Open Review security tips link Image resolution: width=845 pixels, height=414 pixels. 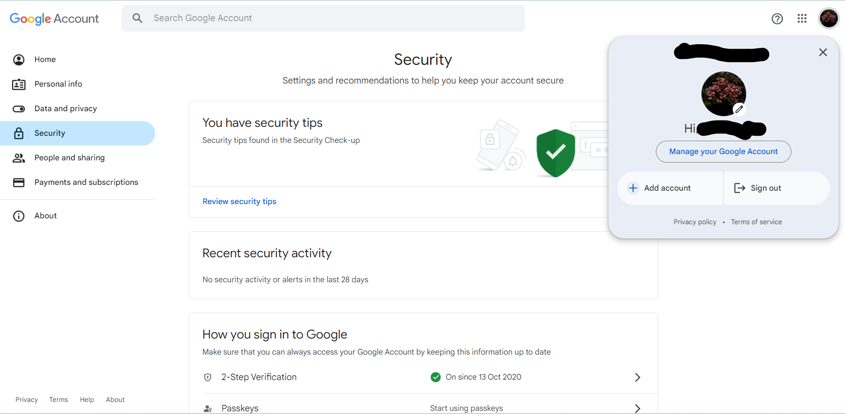pyautogui.click(x=239, y=201)
